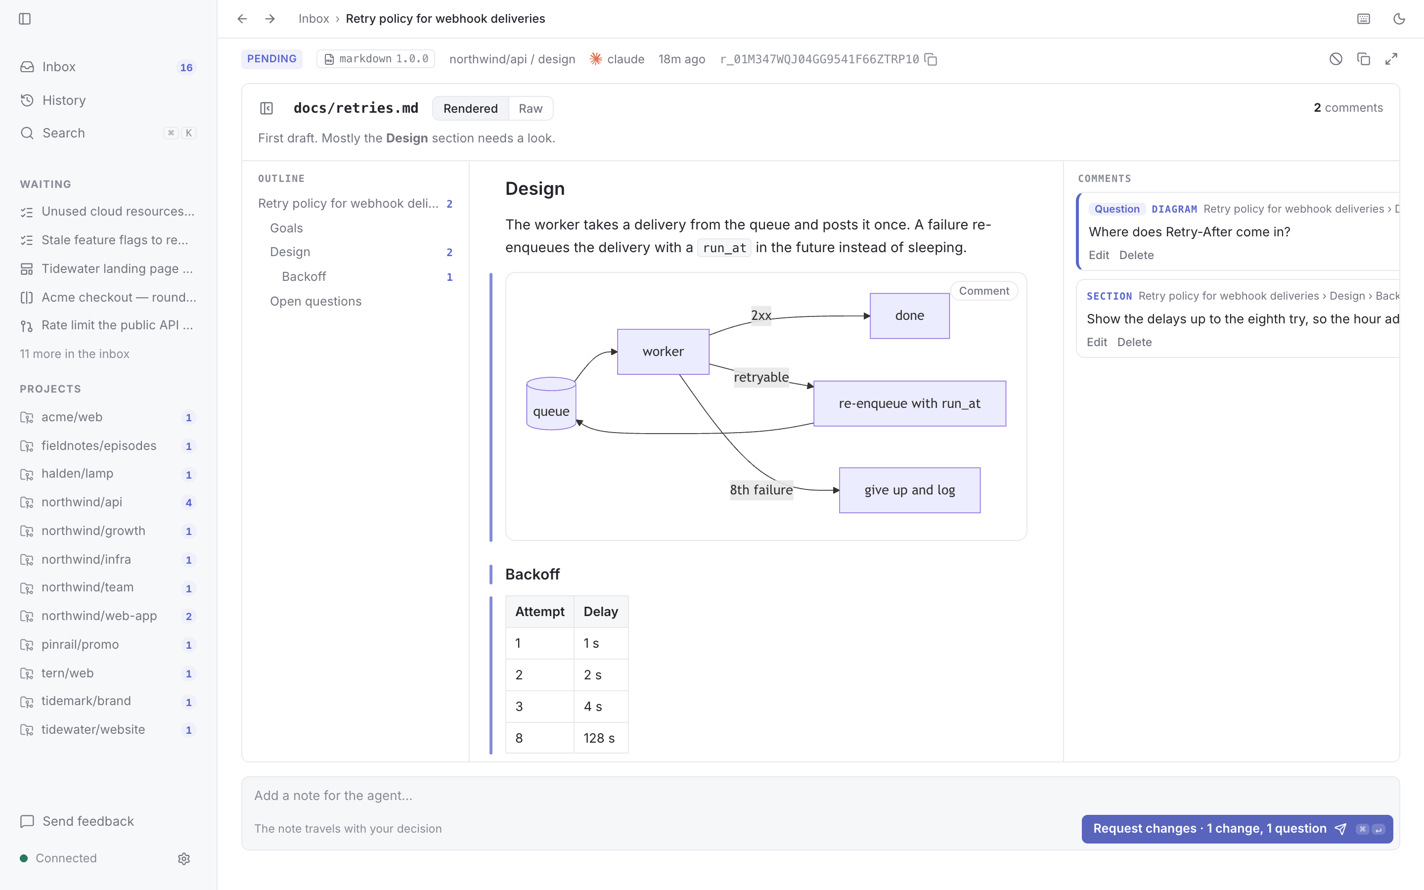Select the outline root Retry policy item
This screenshot has width=1424, height=890.
point(356,204)
